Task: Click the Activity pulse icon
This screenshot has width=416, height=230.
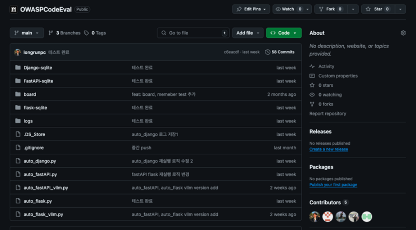Action: [x=312, y=66]
